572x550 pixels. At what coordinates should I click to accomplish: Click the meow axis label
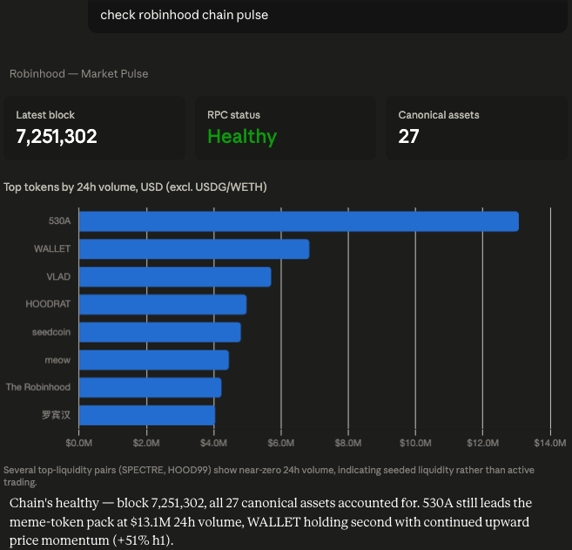tap(57, 360)
